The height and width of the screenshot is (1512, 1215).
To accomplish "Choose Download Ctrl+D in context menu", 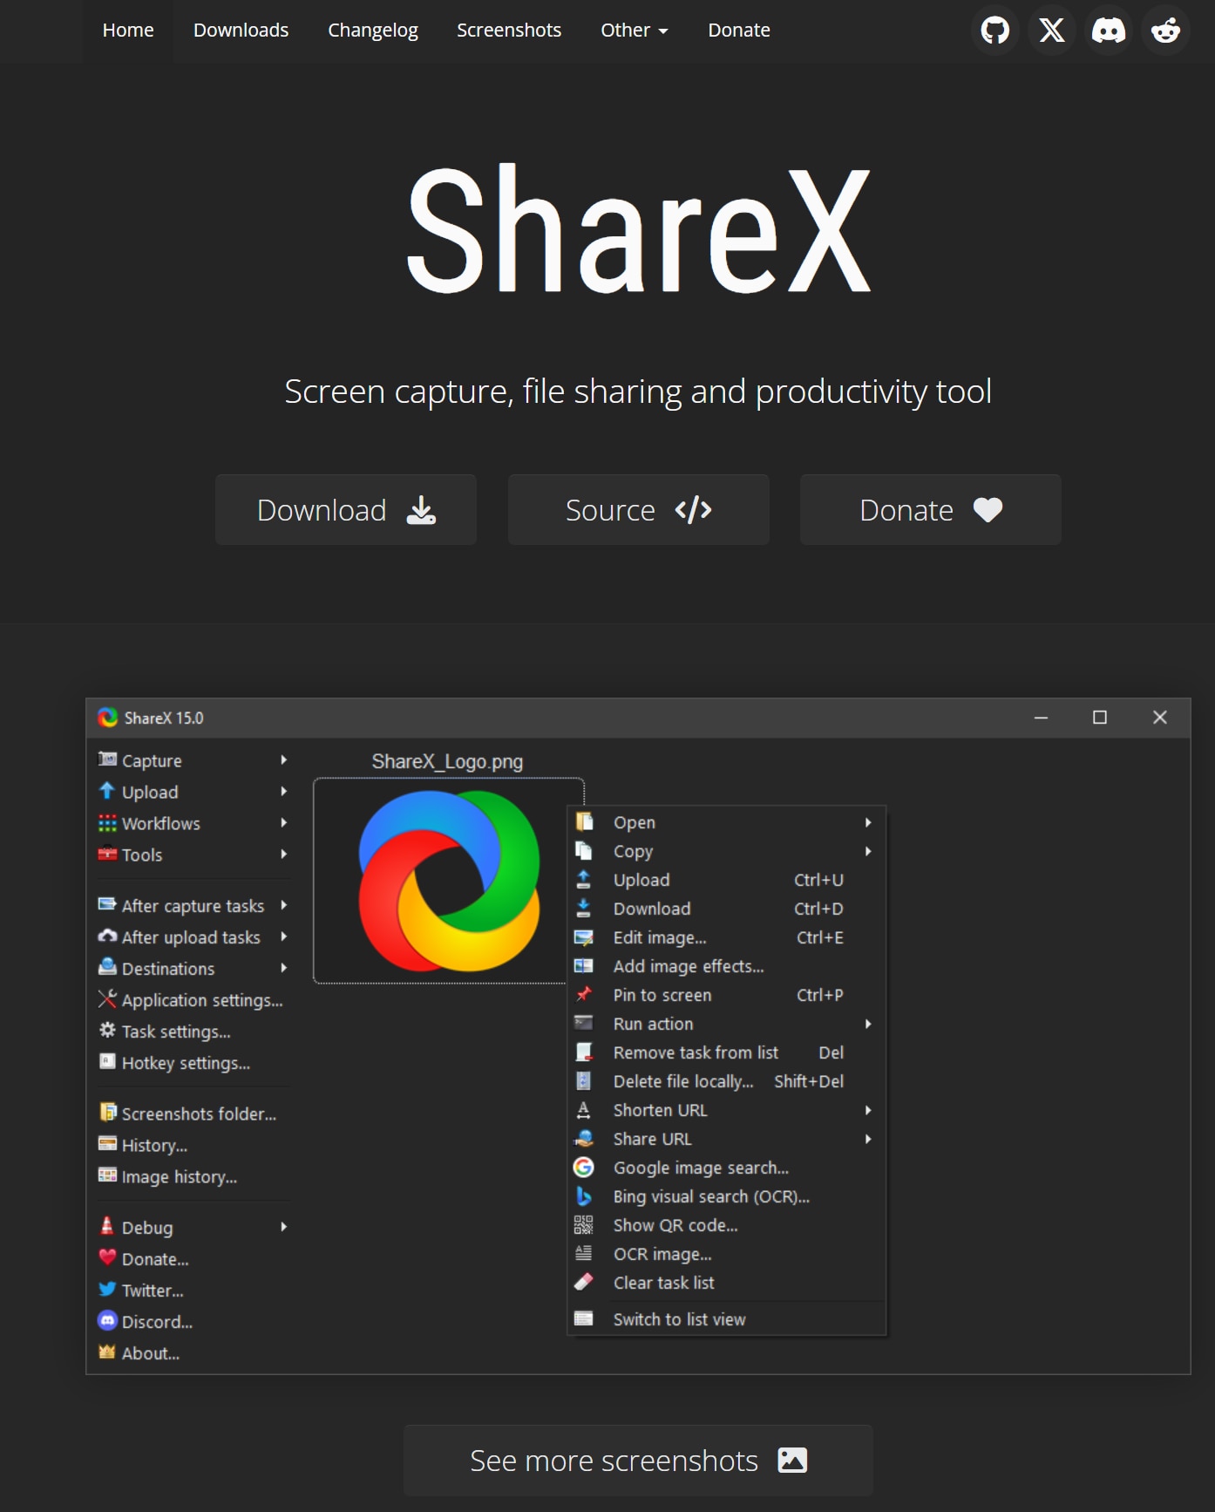I will 726,908.
